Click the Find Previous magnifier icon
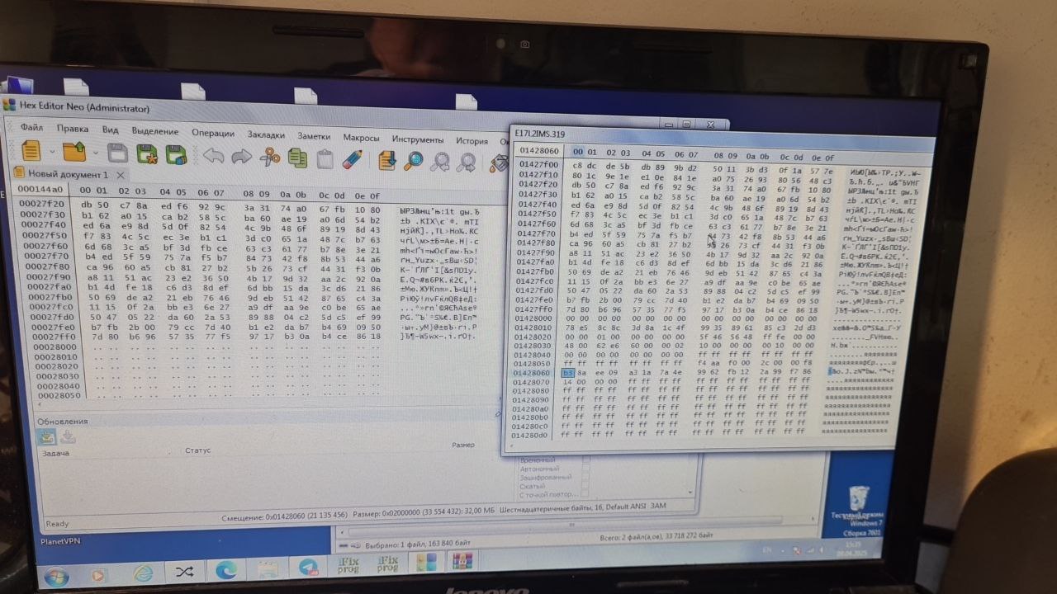1057x594 pixels. coord(441,161)
